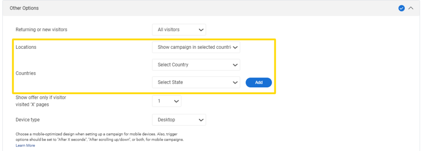Viewport: 422px width, 151px height.
Task: Open the Select State dropdown
Action: point(196,82)
